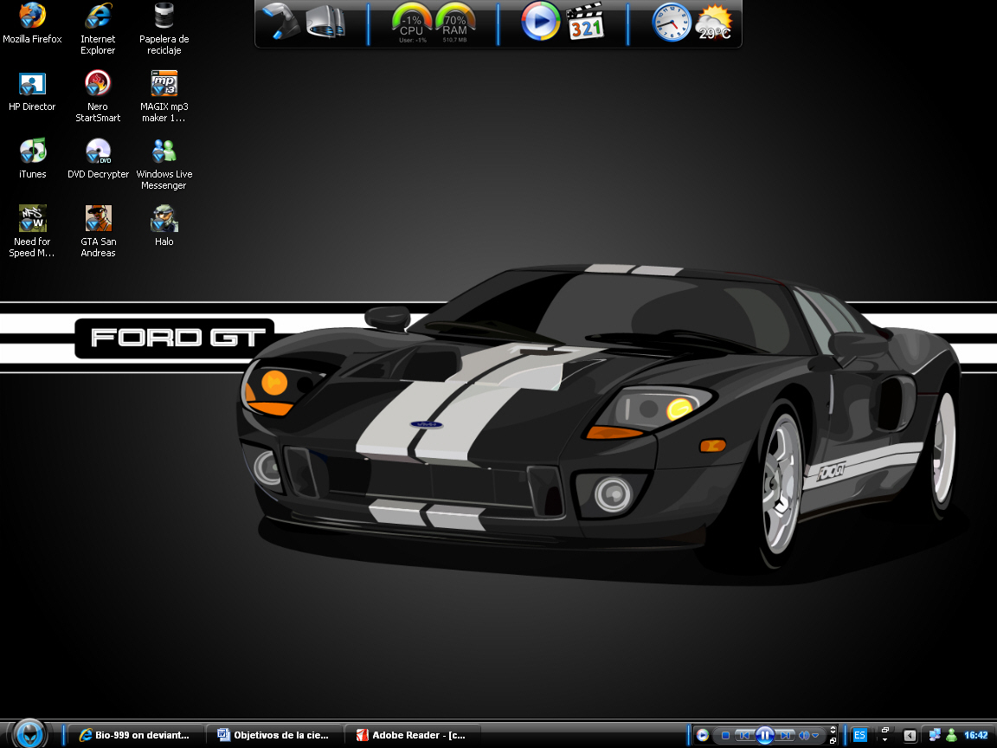
Task: Switch to Adobe Reader taskbar window
Action: pyautogui.click(x=413, y=735)
